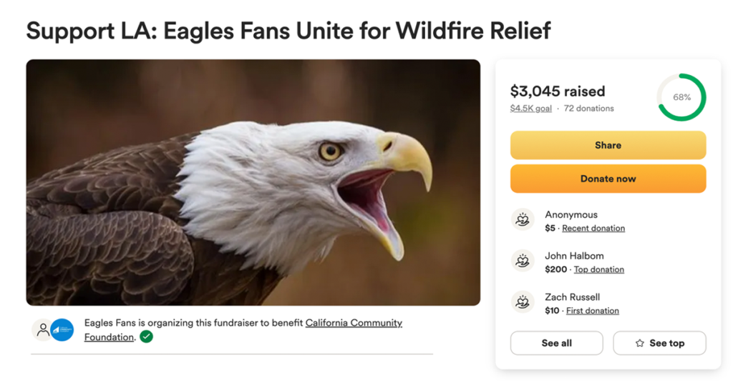Follow the Recent donation link
This screenshot has height=383, width=733.
[593, 229]
